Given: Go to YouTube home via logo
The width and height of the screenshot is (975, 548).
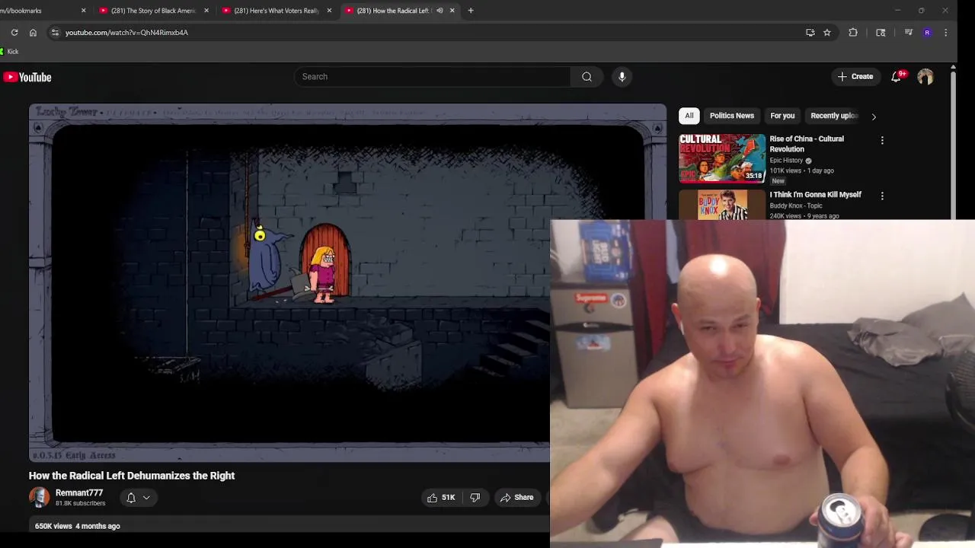Looking at the screenshot, I should click(27, 77).
